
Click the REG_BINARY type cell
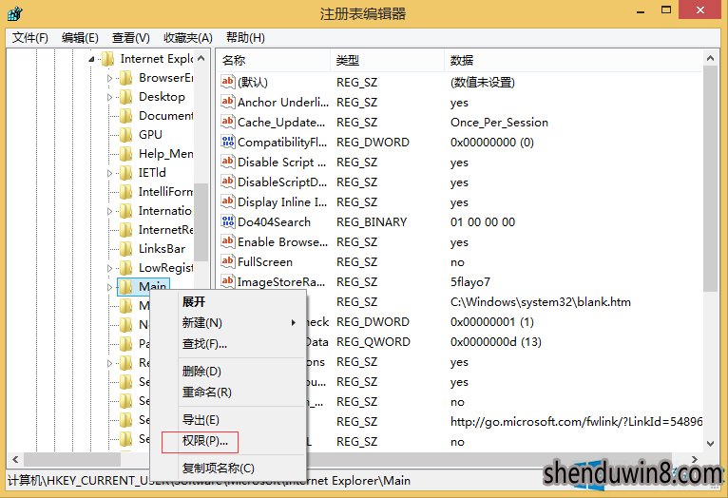[372, 221]
